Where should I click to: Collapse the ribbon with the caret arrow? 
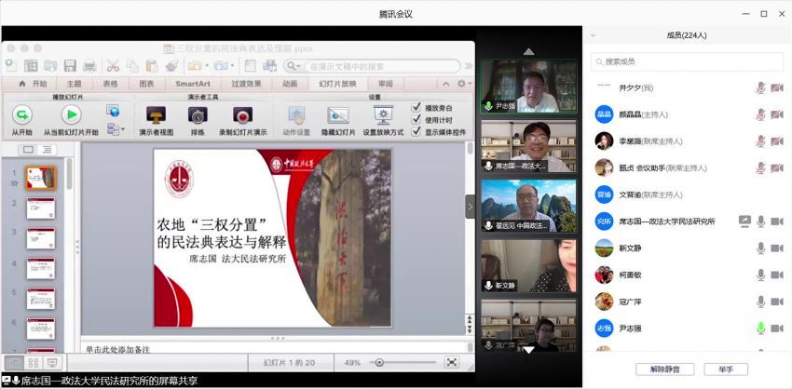coord(446,84)
